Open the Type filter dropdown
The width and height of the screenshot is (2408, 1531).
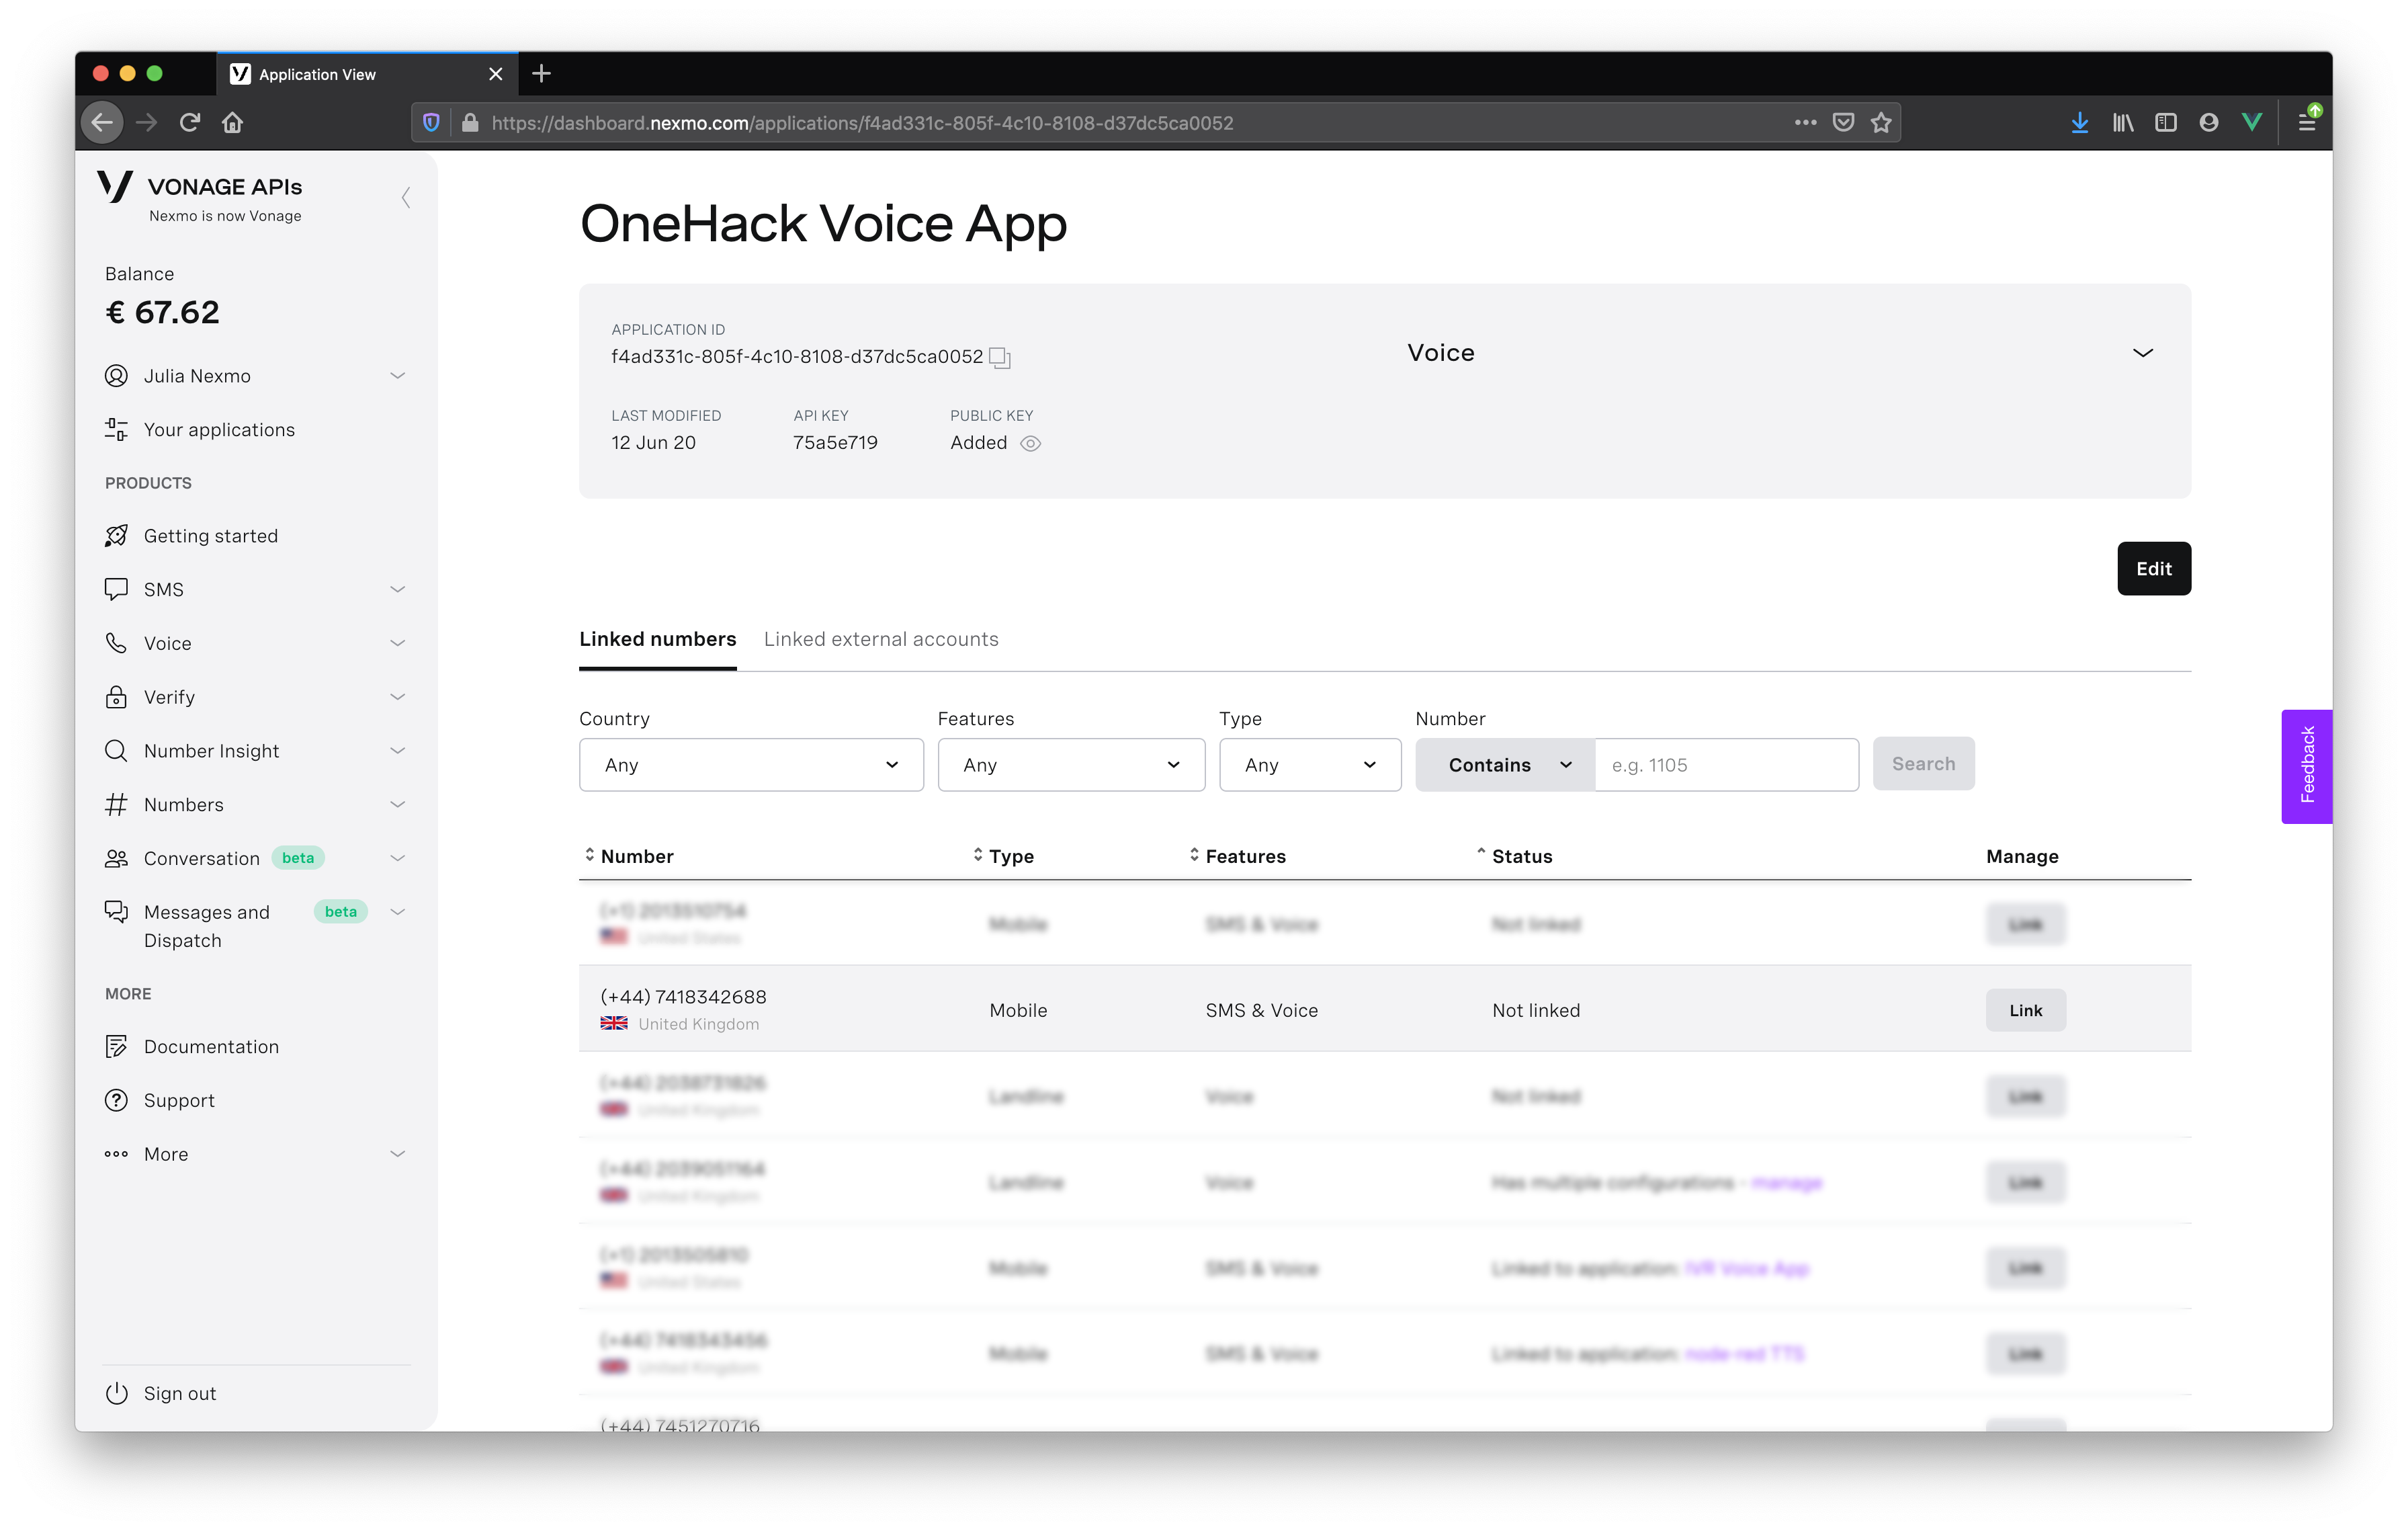point(1309,764)
